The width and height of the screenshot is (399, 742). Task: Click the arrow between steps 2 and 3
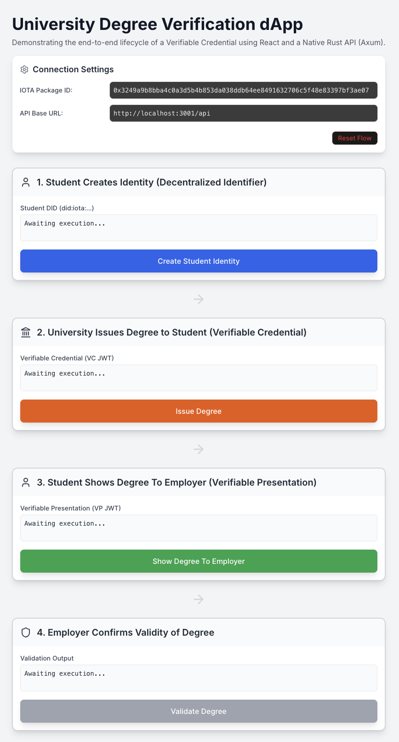pos(199,449)
